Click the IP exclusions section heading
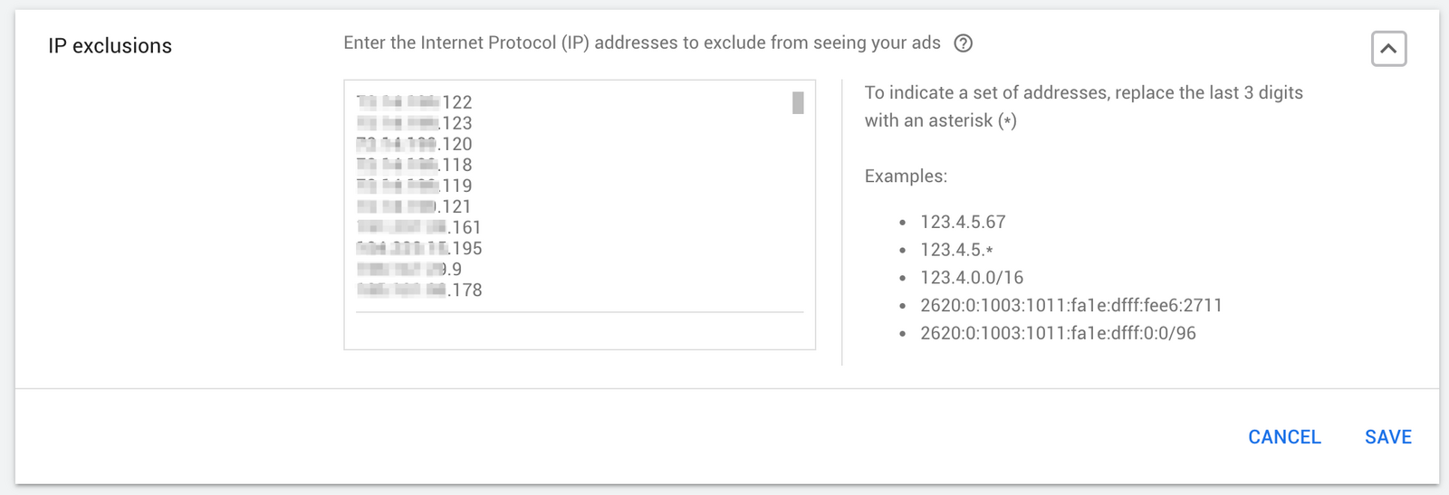 [110, 46]
